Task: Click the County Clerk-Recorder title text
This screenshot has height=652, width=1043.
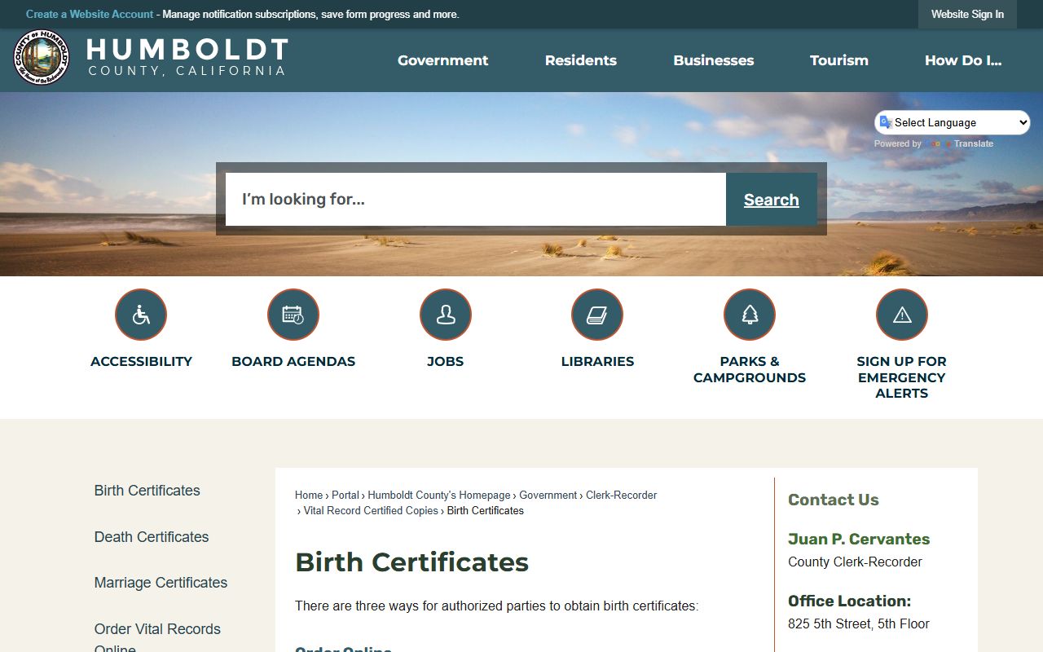Action: 855,562
